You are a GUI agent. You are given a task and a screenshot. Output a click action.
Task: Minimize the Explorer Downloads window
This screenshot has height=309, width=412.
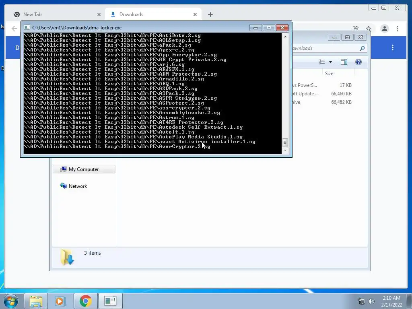[334, 37]
